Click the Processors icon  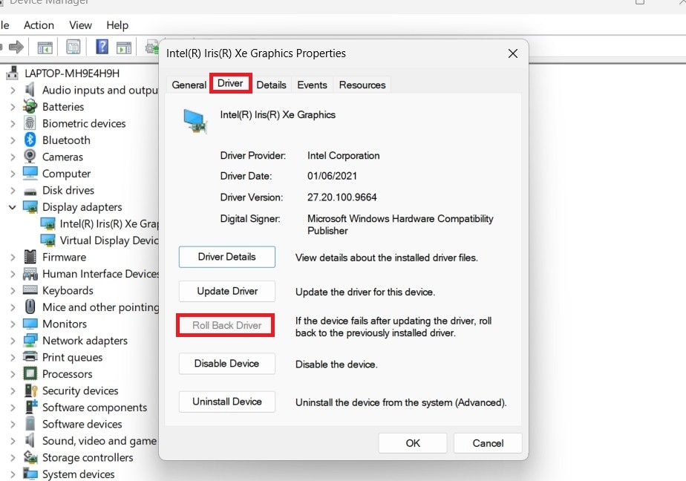point(30,373)
